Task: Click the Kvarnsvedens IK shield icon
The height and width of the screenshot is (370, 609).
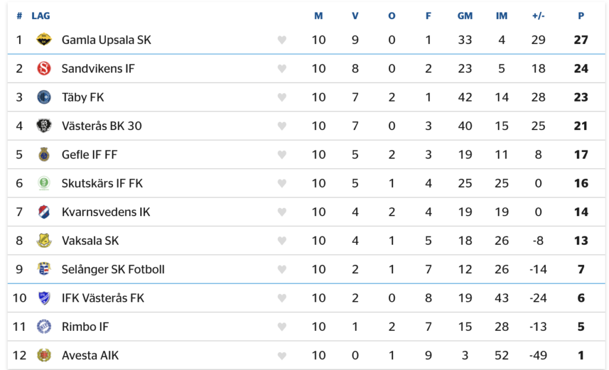Action: click(x=44, y=212)
